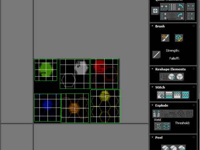Space selected vertices horizontally
This screenshot has height=150, width=200.
[190, 7]
